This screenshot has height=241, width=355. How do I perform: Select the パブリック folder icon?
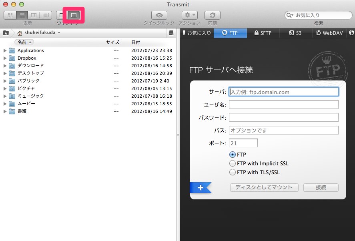12,81
